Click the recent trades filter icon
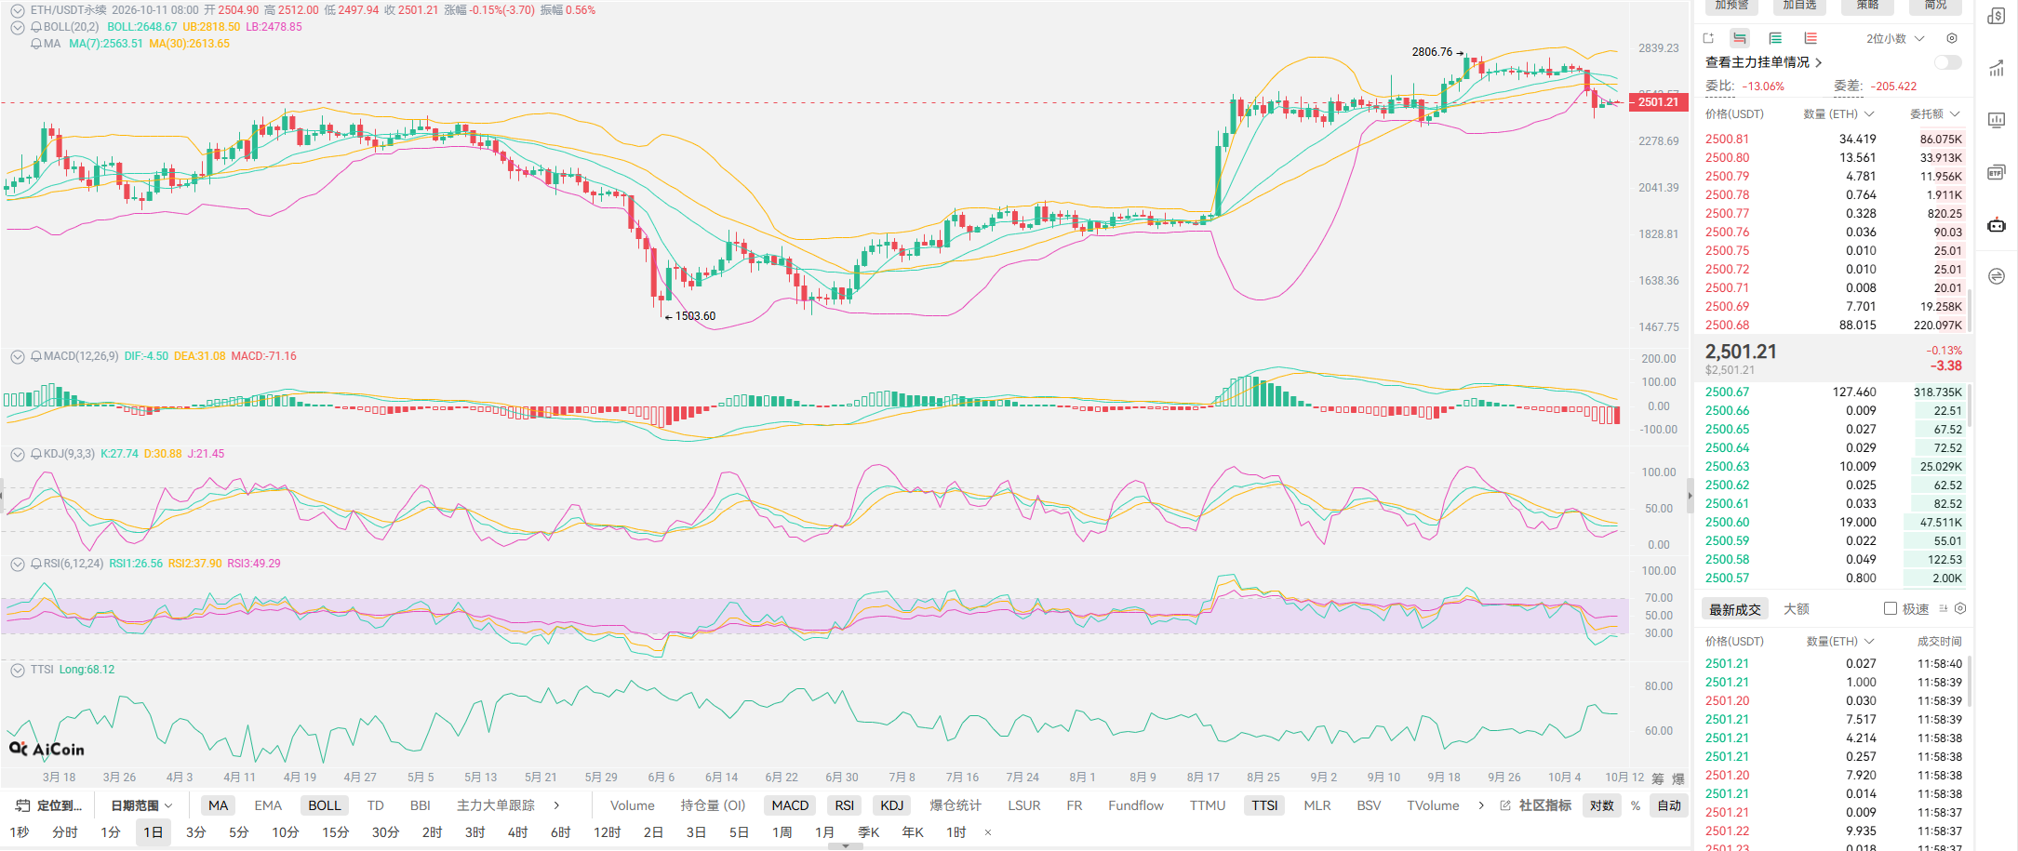The width and height of the screenshot is (2018, 851). (1944, 608)
